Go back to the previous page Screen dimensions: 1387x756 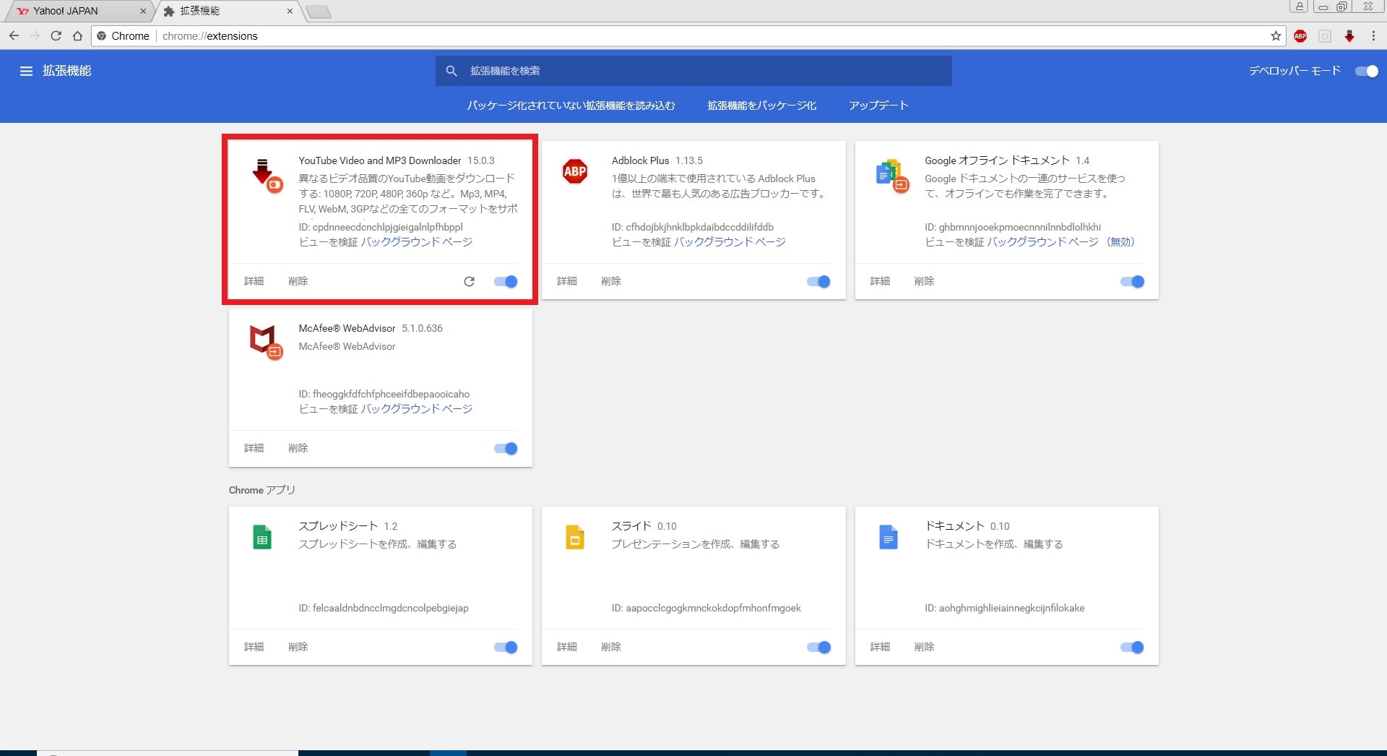click(x=14, y=35)
